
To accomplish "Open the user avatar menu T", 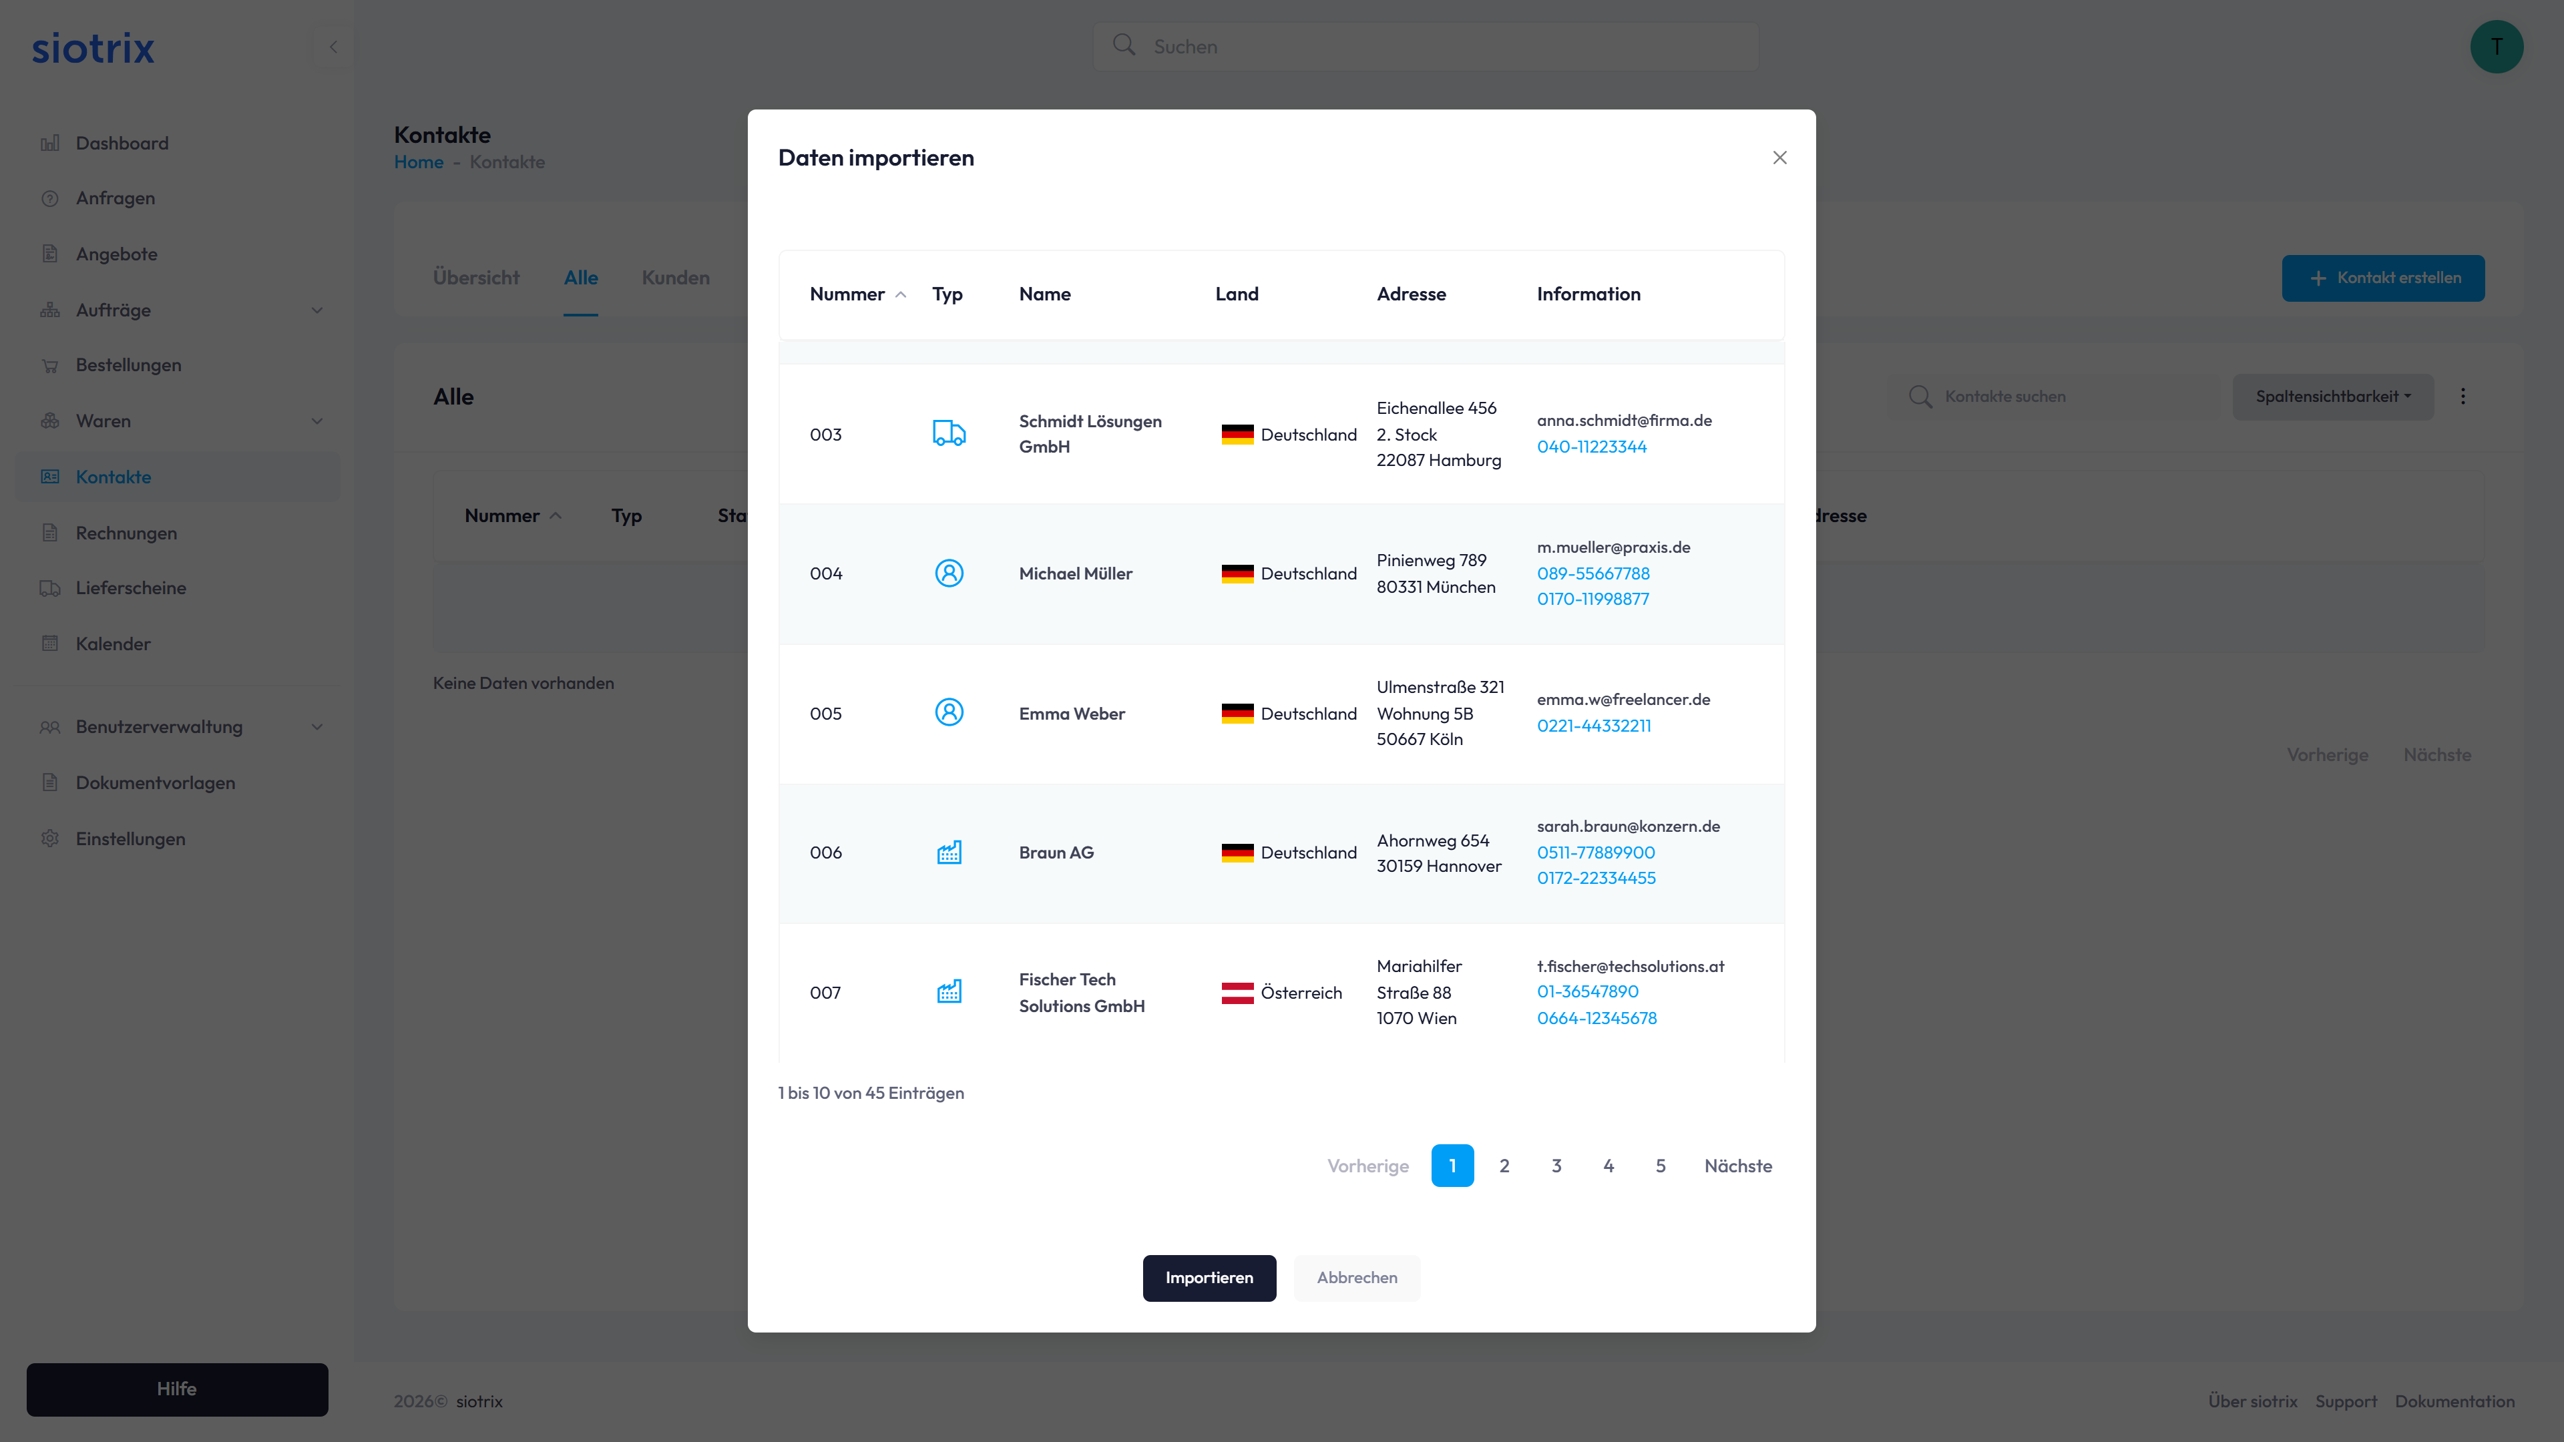I will pos(2495,47).
